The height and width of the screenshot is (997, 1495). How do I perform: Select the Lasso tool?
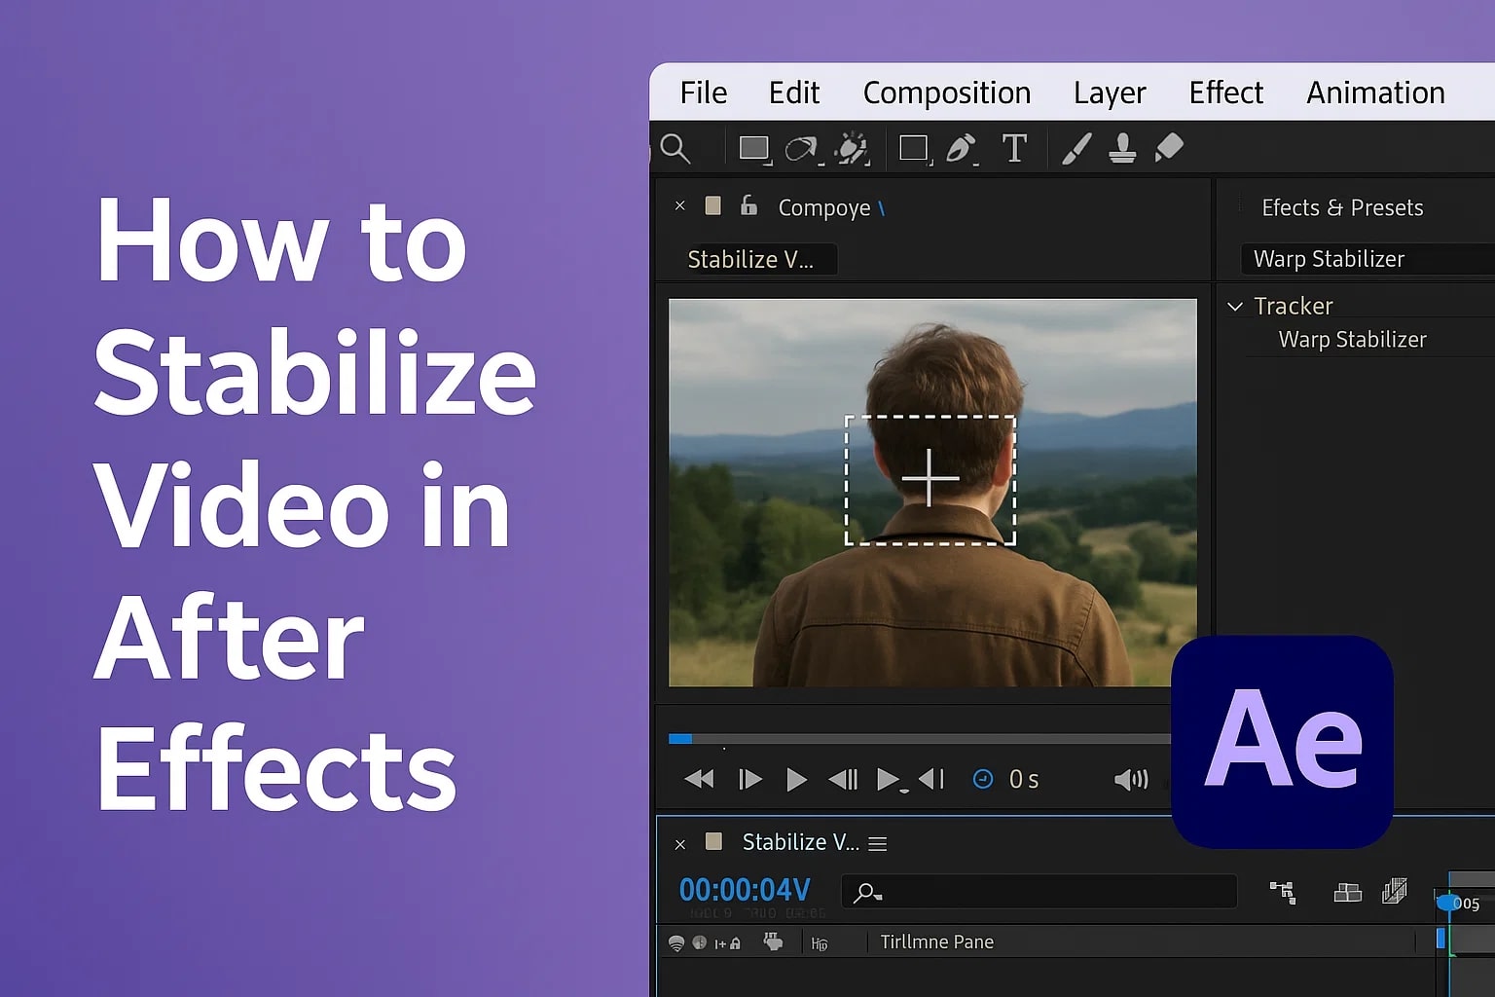pos(801,148)
